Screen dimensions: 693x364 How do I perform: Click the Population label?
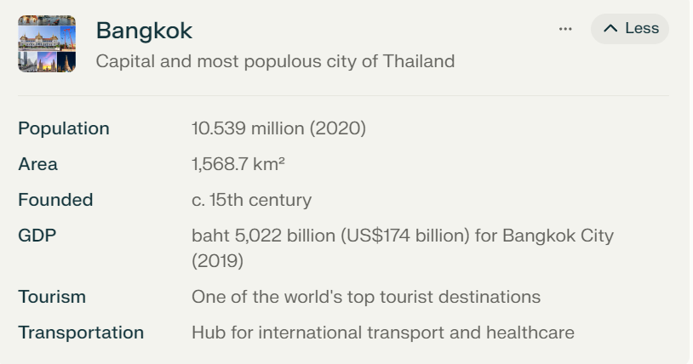(64, 128)
